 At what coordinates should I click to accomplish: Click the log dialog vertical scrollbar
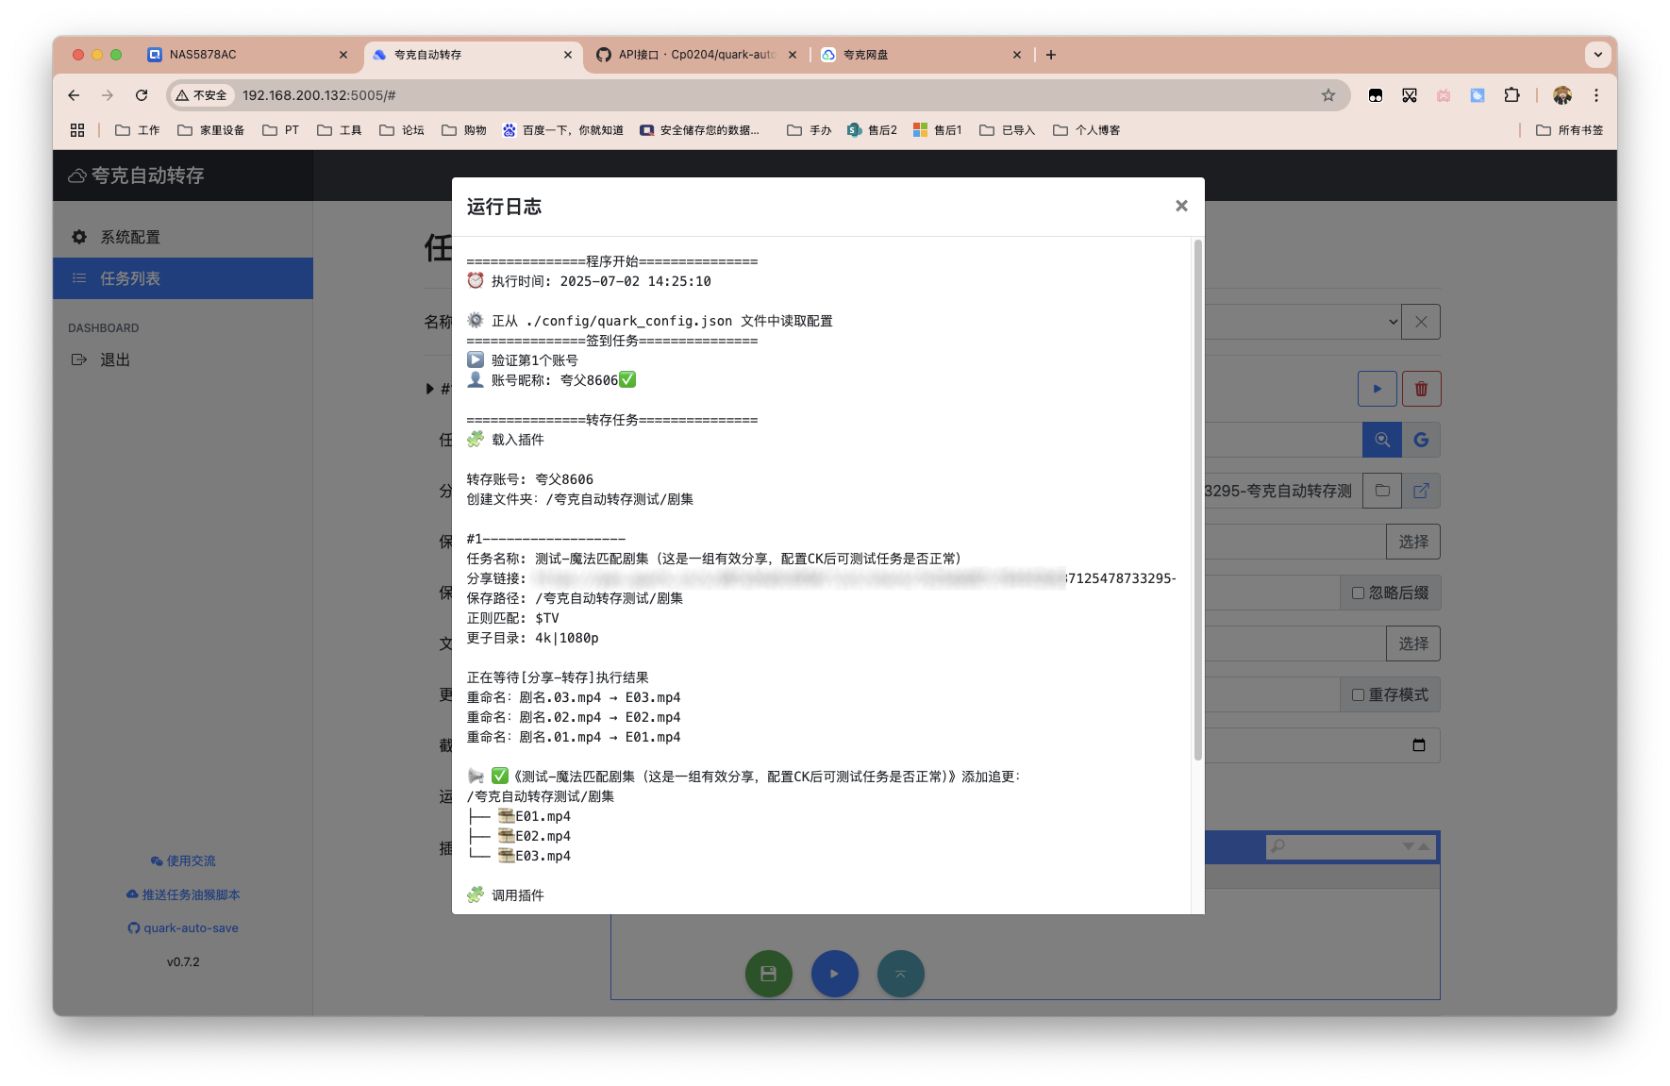[1197, 500]
